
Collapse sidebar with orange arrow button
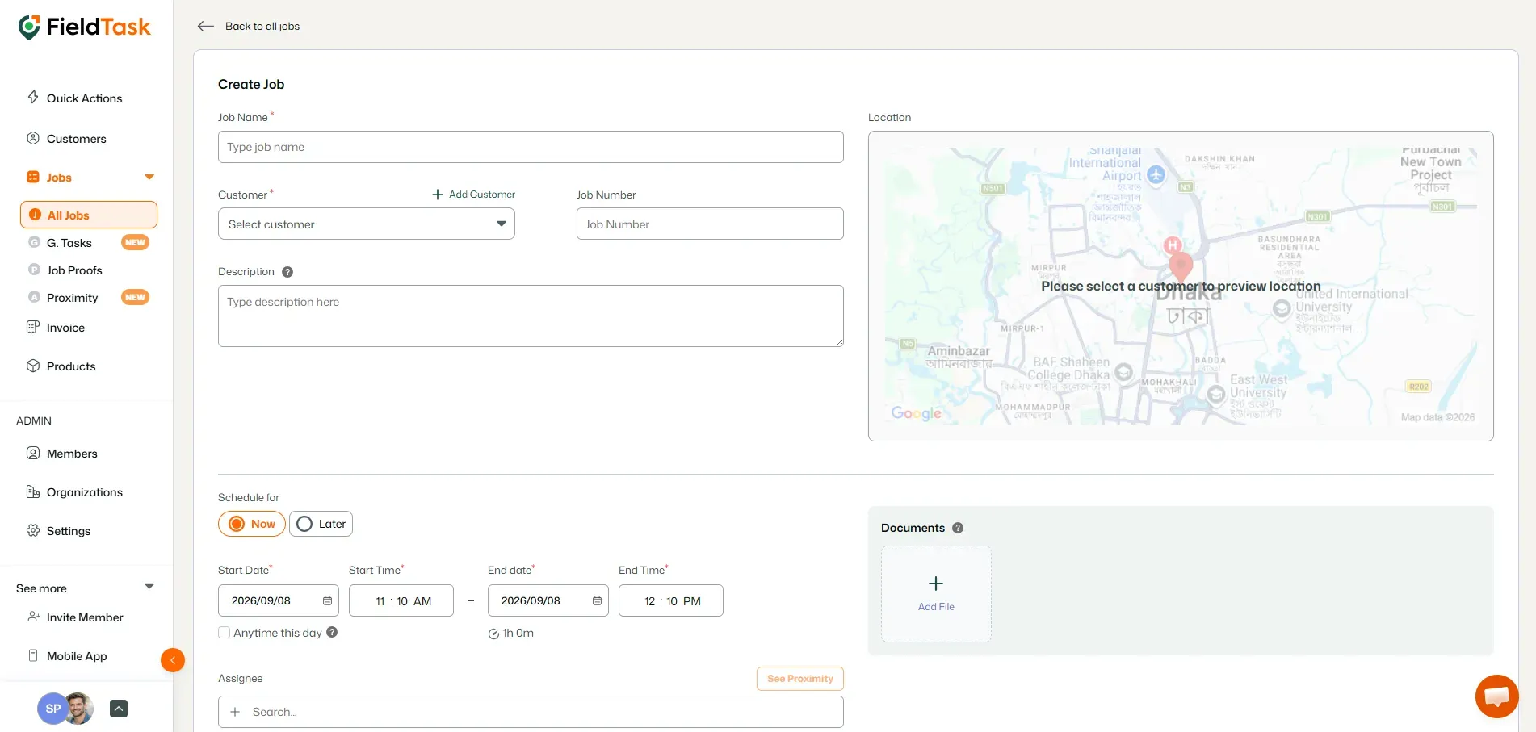[173, 660]
